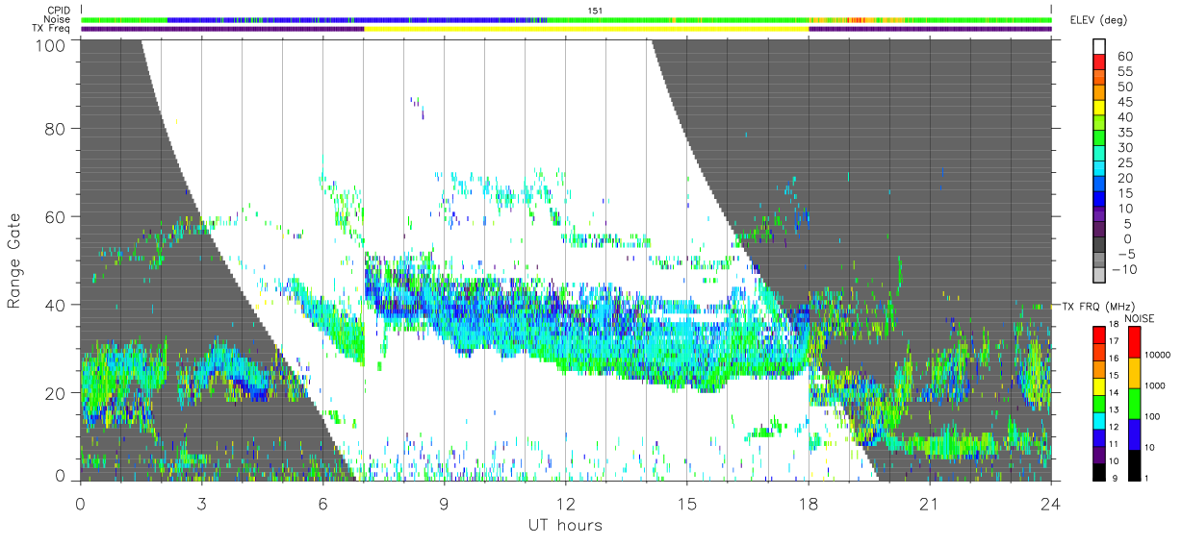Image resolution: width=1182 pixels, height=545 pixels.
Task: Select the '30' label on the ELEV scale
Action: pos(1124,148)
